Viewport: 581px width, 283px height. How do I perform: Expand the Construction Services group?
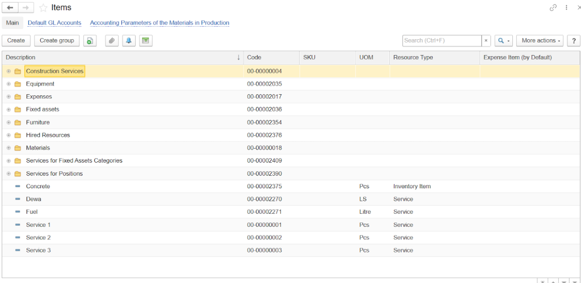click(9, 71)
